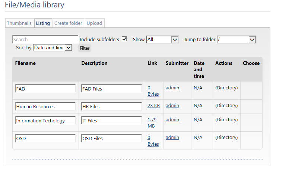Open the Sort by dropdown
Screen dimensions: 286x178
click(52, 47)
